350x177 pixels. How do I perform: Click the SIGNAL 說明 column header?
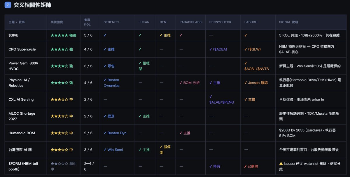tap(288, 22)
